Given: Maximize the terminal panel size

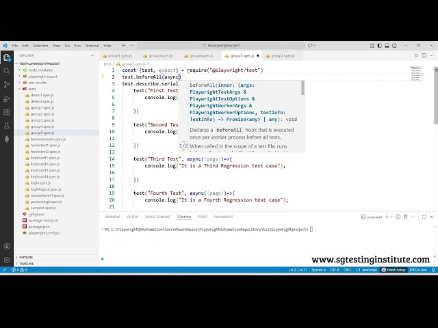Looking at the screenshot, I should point(424,217).
